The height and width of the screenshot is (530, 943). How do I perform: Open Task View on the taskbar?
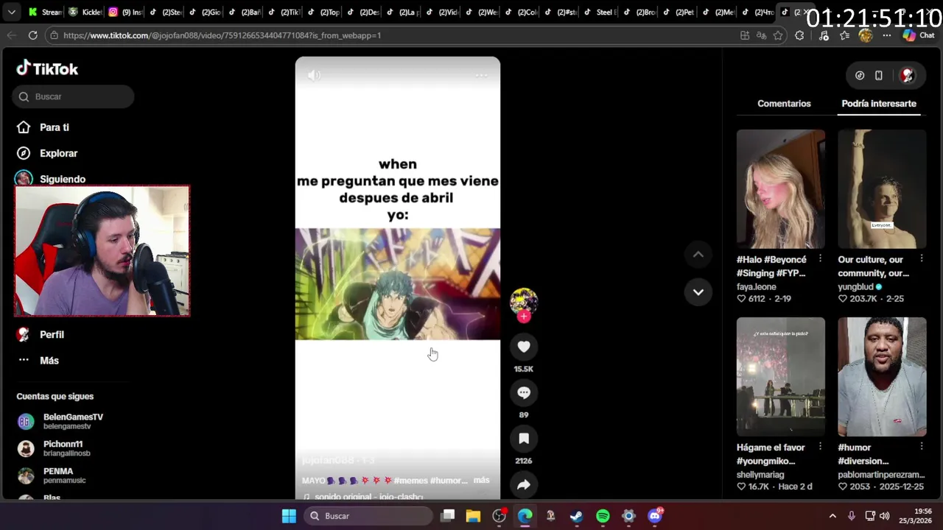(x=447, y=516)
